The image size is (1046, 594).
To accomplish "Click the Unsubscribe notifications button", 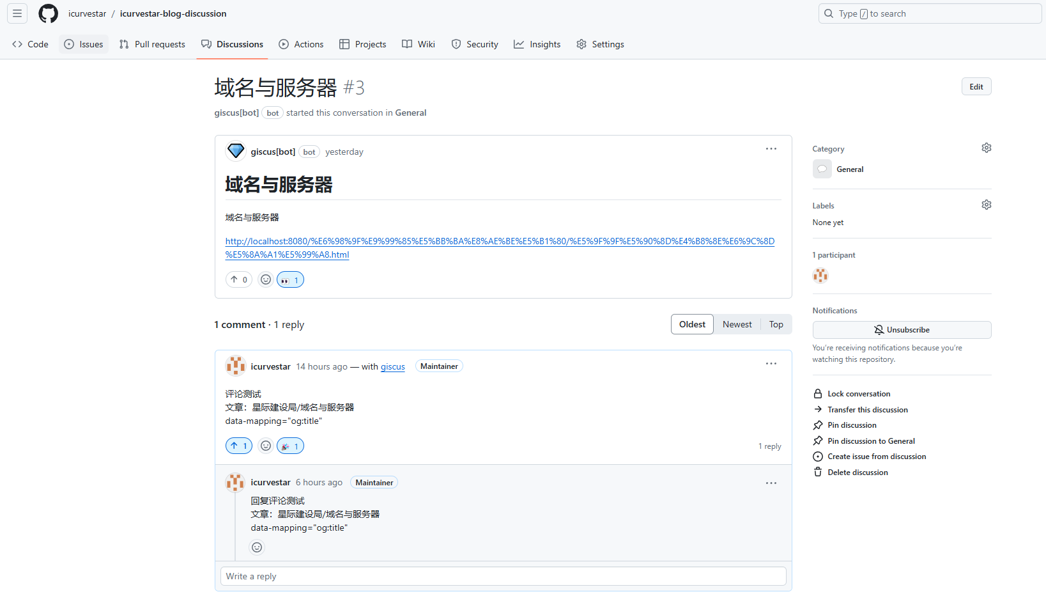I will (x=901, y=330).
